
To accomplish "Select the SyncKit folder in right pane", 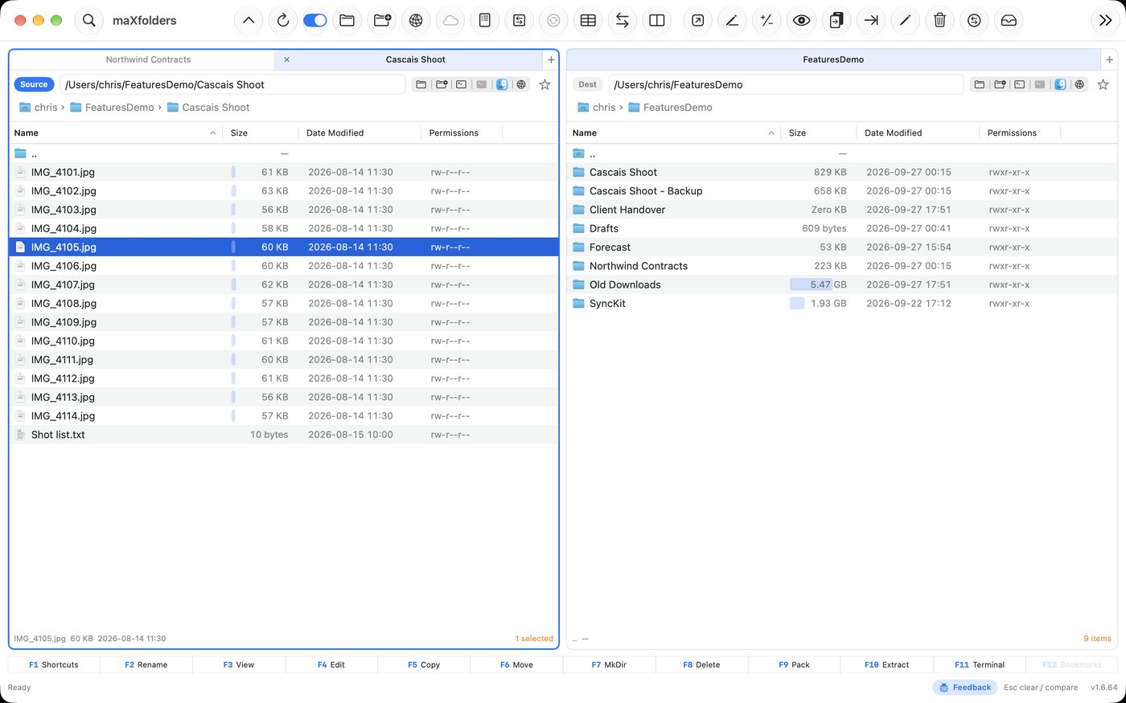I will (842, 304).
